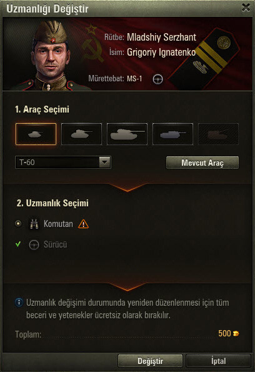
Task: Select the tank destroyer vehicle class icon
Action: click(x=172, y=134)
